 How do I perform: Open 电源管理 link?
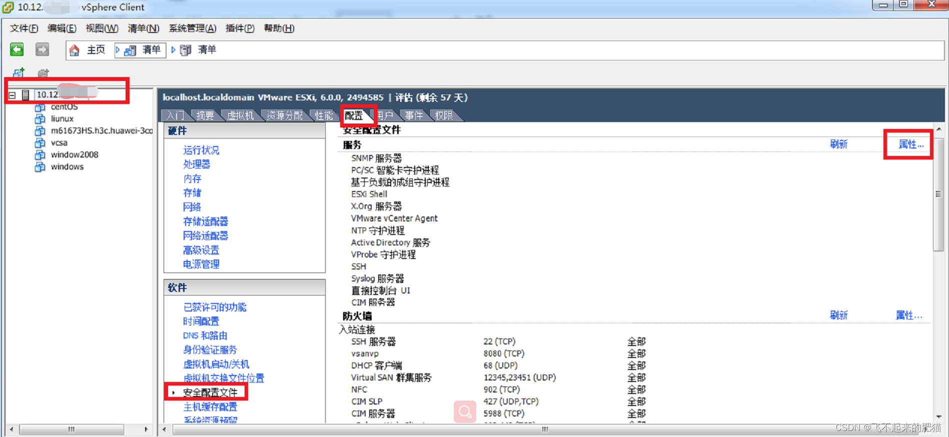point(201,264)
